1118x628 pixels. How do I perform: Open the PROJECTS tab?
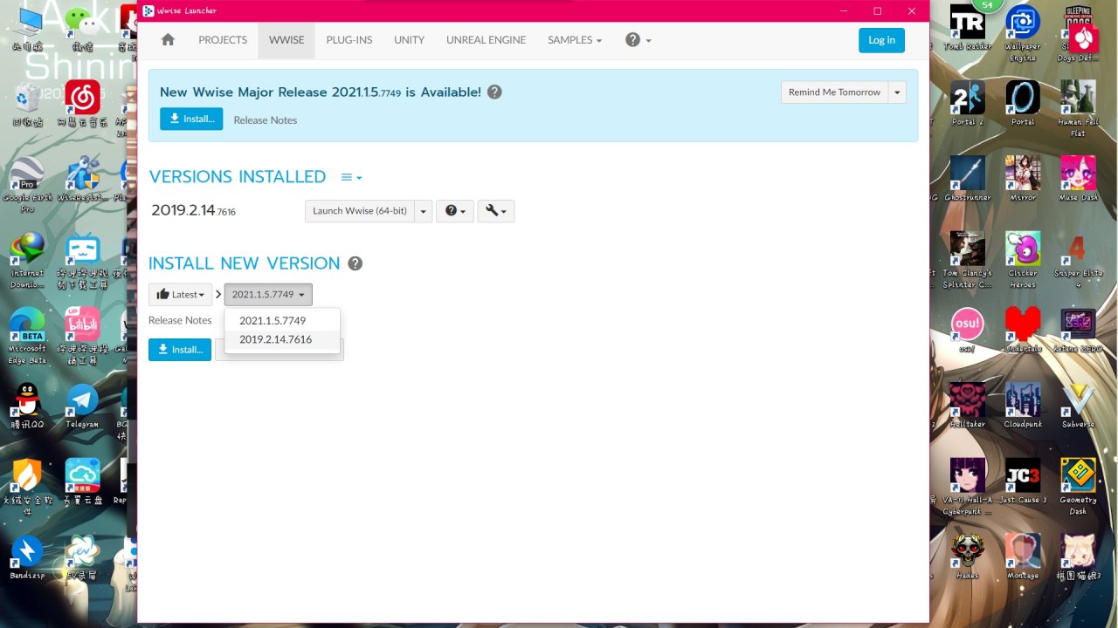coord(223,40)
